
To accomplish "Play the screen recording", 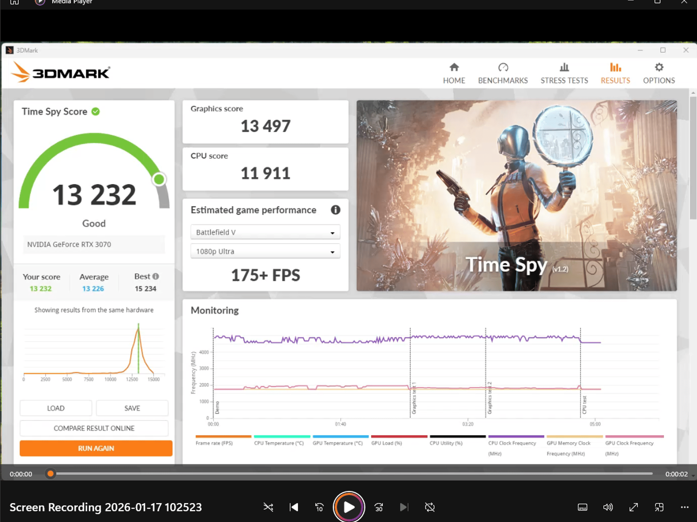I will pos(349,507).
